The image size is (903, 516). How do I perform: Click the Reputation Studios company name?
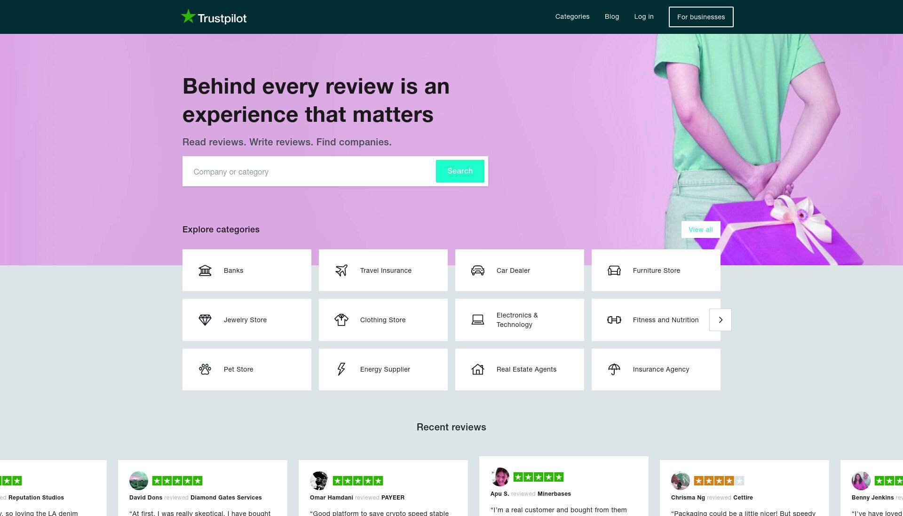tap(36, 498)
